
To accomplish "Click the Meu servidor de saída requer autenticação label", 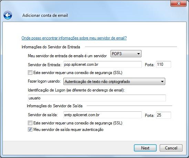I will coord(69,130).
